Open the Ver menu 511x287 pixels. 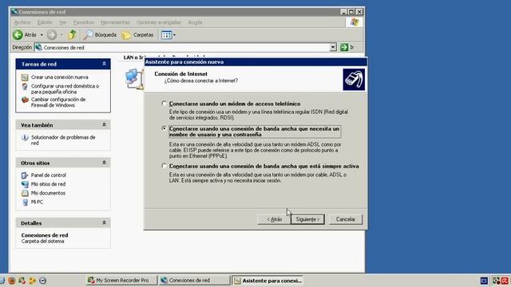point(63,22)
